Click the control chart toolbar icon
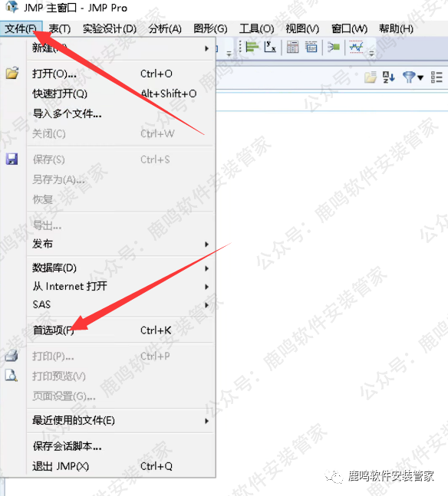The image size is (448, 496). [x=356, y=47]
